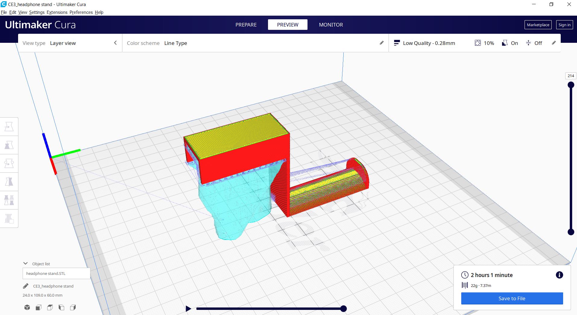Open the View menu
Viewport: 577px width, 315px height.
(x=23, y=12)
